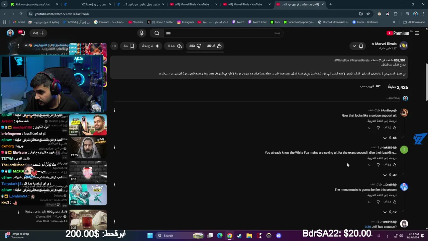Open the Marvel Rivals channel avatar

[404, 46]
